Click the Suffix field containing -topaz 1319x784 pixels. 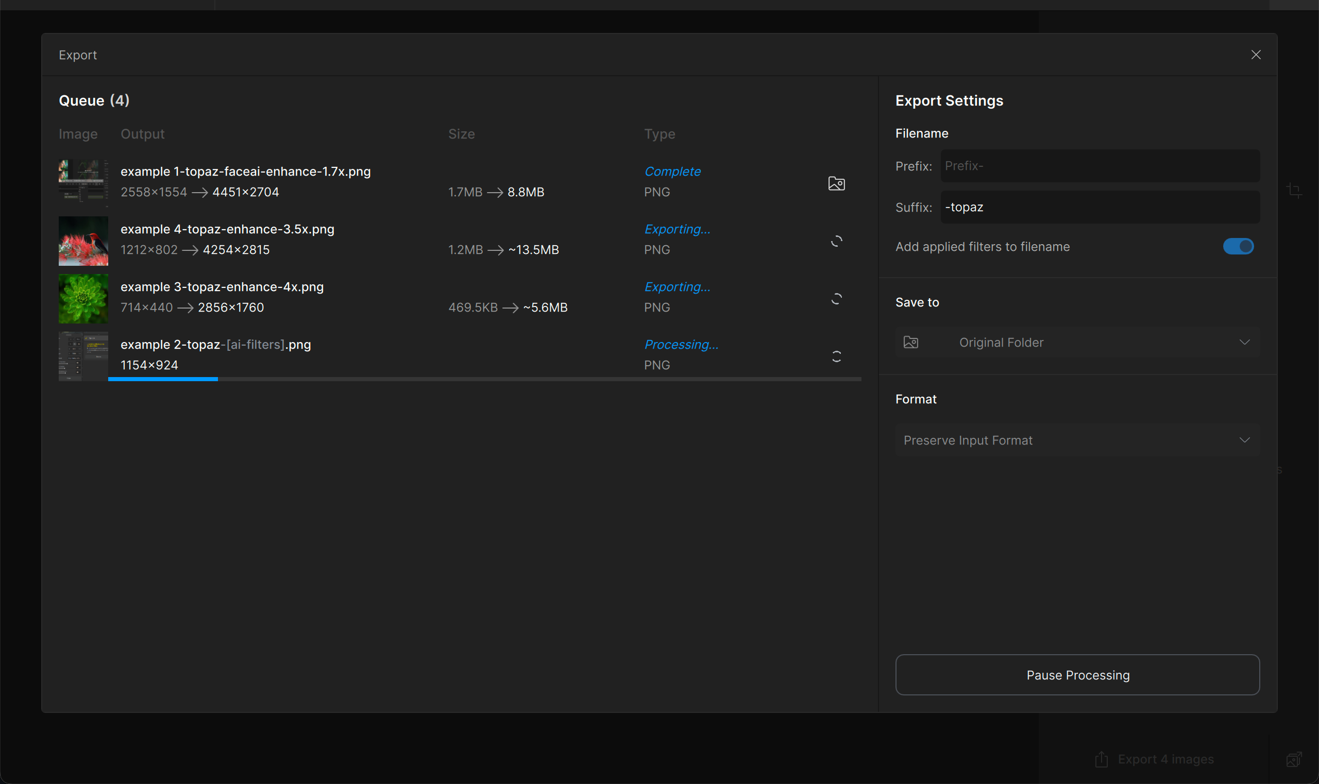(1099, 207)
